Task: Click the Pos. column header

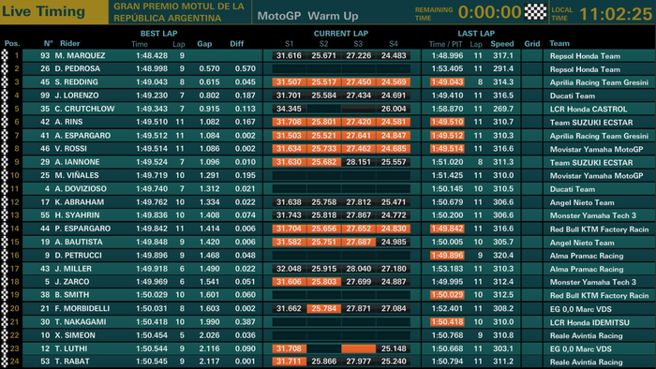Action: [12, 43]
